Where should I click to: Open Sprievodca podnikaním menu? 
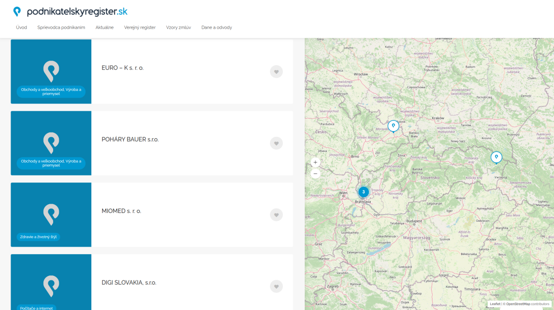(x=61, y=27)
